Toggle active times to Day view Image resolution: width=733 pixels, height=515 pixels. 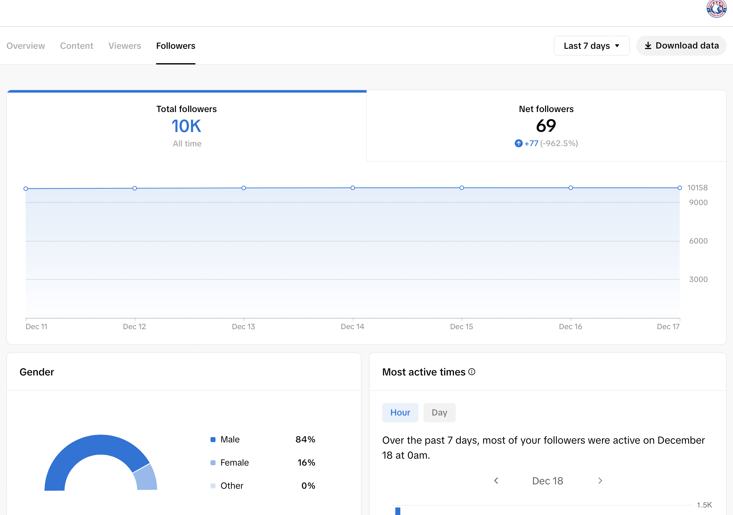[x=439, y=412]
